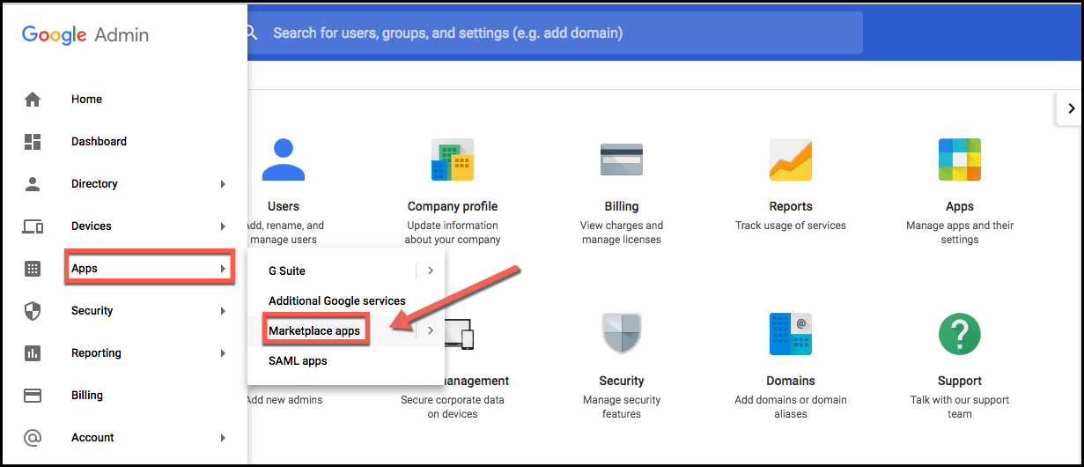
Task: Choose SAML apps from the submenu
Action: (x=298, y=360)
